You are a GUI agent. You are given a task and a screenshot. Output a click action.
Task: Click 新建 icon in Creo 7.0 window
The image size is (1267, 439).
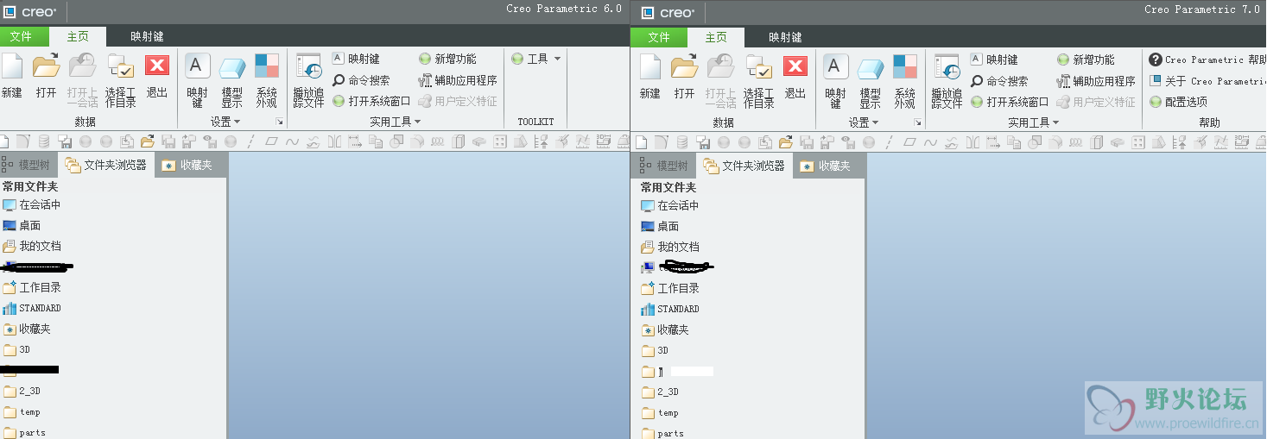click(649, 67)
